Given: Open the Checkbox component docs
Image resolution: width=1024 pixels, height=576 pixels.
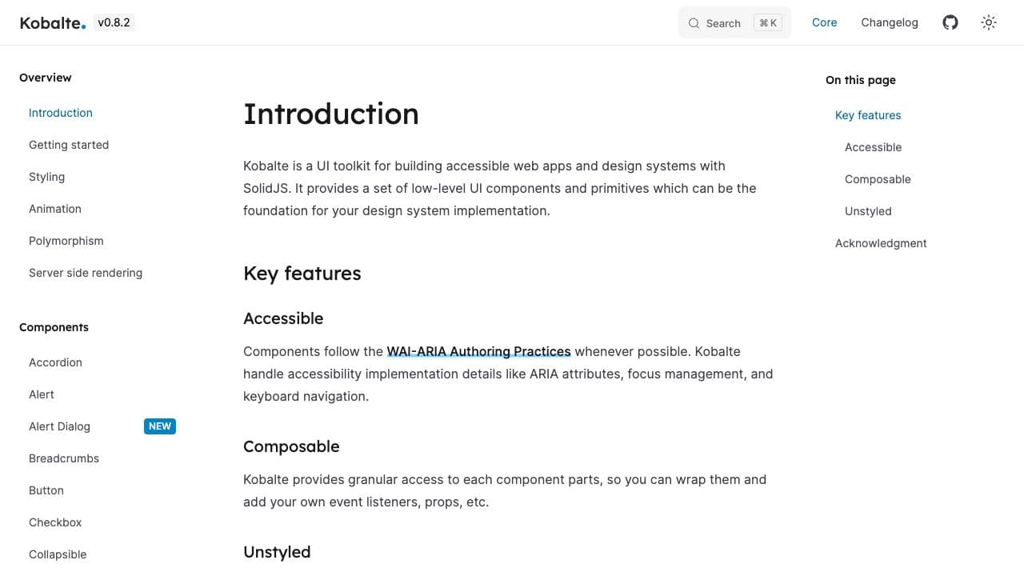Looking at the screenshot, I should coord(55,522).
